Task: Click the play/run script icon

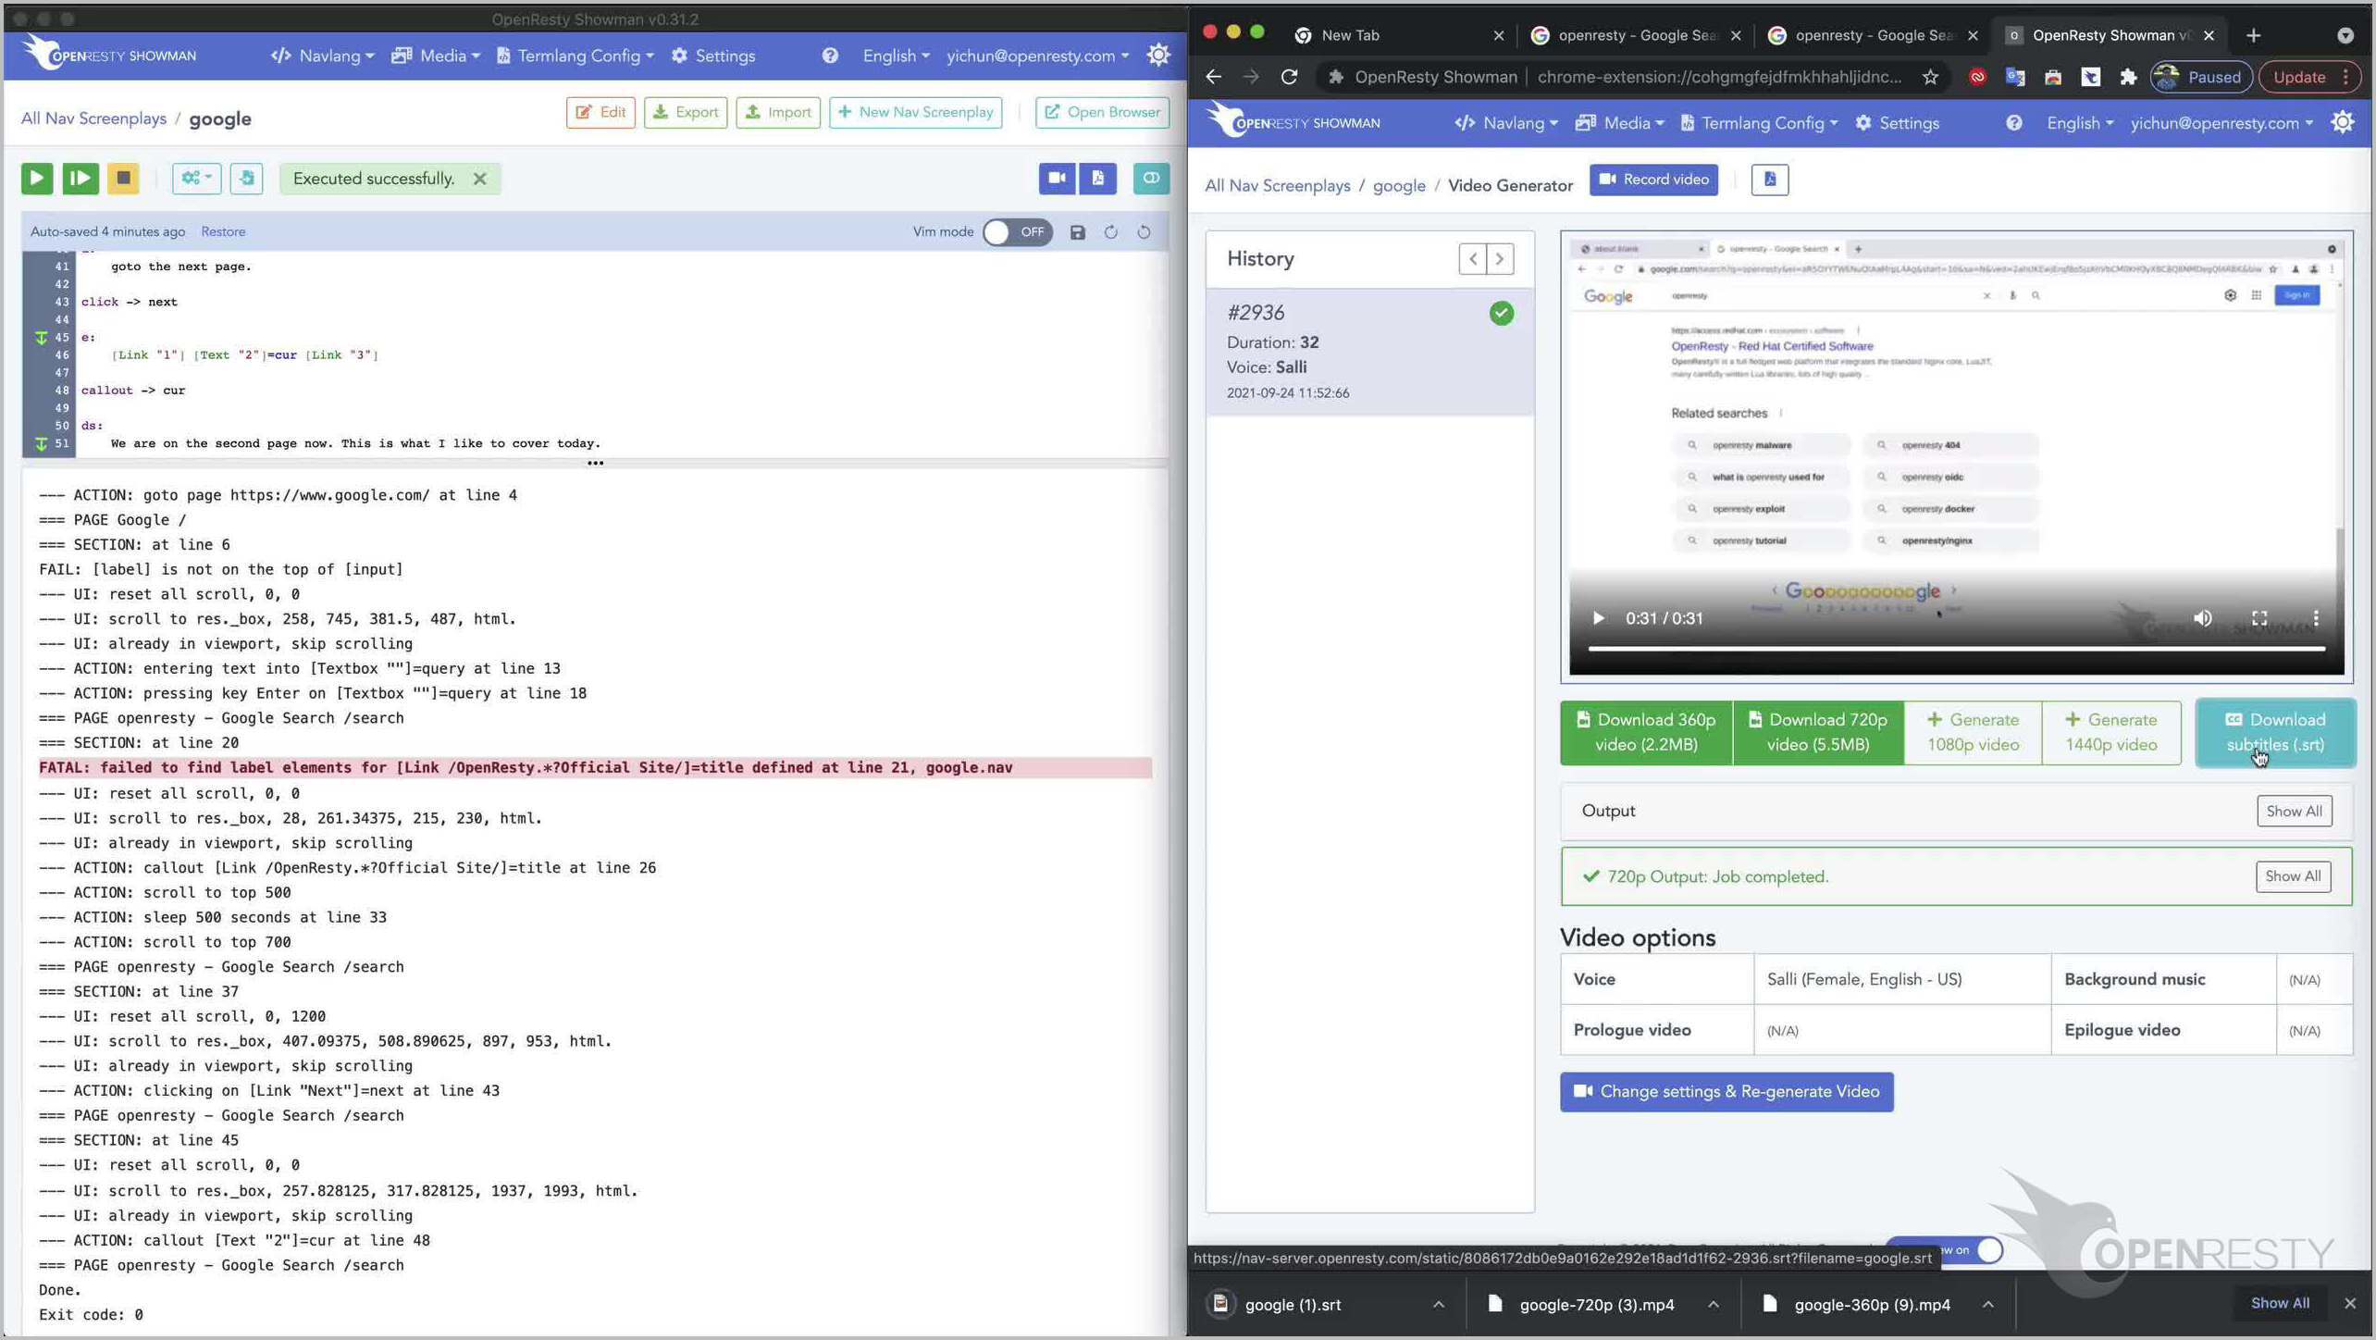Action: coord(34,176)
